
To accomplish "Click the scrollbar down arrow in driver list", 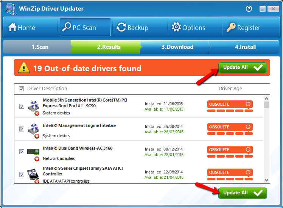I will (267, 180).
